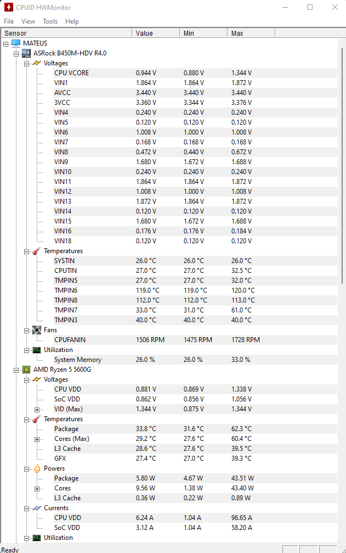346x553 pixels.
Task: Expand the Cores (Max) temperature entry
Action: click(x=37, y=439)
